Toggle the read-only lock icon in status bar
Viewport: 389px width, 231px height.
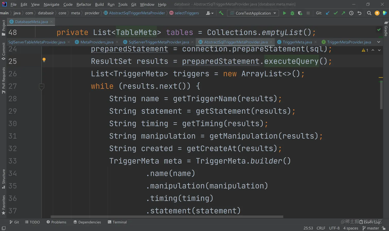tap(384, 228)
